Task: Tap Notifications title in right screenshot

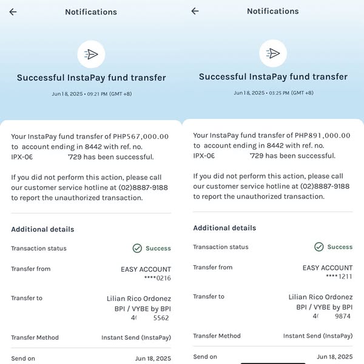Action: (273, 11)
